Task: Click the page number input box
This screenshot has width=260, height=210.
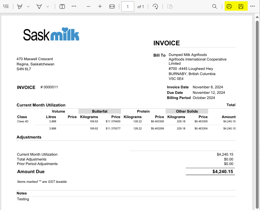Action: click(128, 6)
